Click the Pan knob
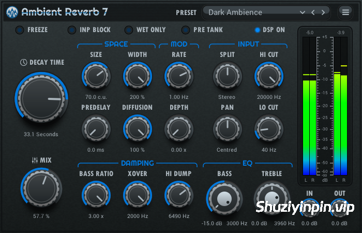Viewport: 362px width, 233px height. click(228, 129)
